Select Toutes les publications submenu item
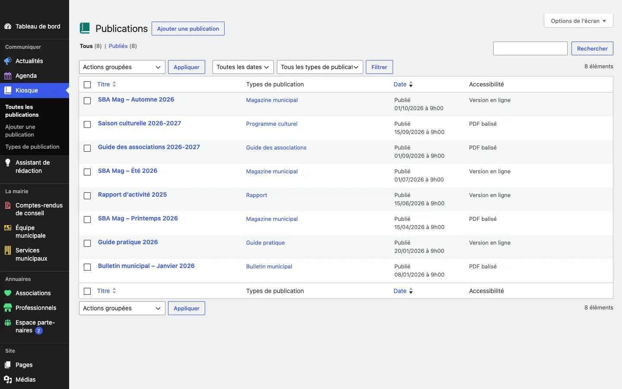The width and height of the screenshot is (622, 389). pyautogui.click(x=22, y=111)
